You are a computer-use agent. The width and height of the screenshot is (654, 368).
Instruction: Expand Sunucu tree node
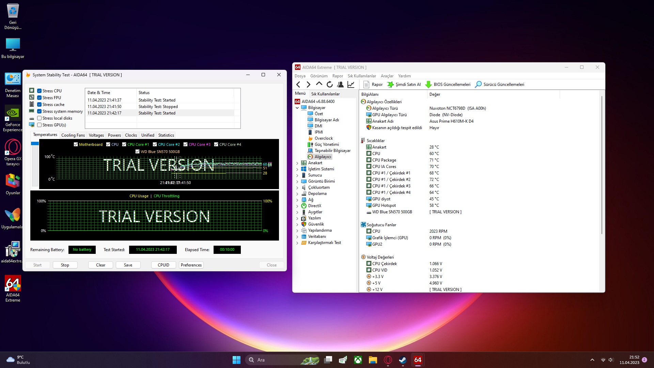tap(297, 175)
